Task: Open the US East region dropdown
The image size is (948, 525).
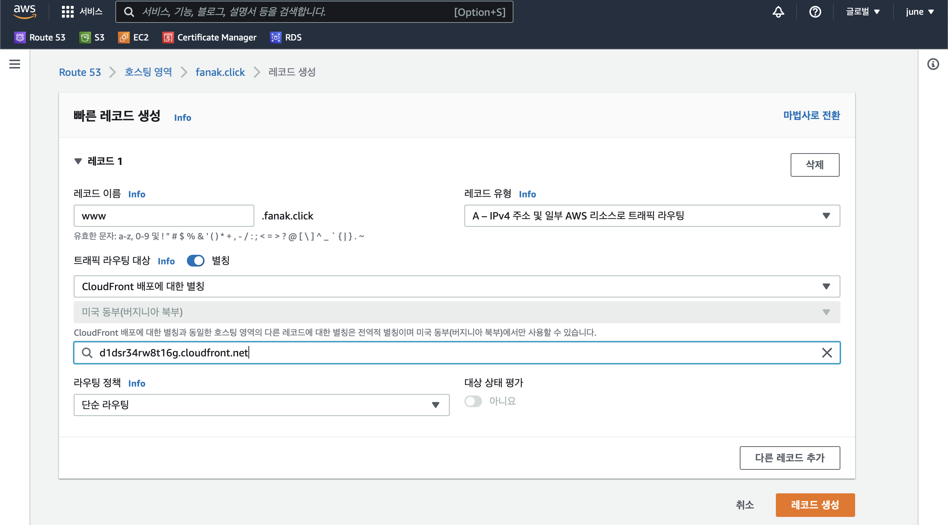Action: 457,312
